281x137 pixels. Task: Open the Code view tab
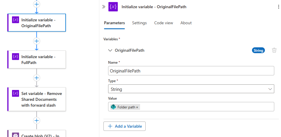[164, 23]
